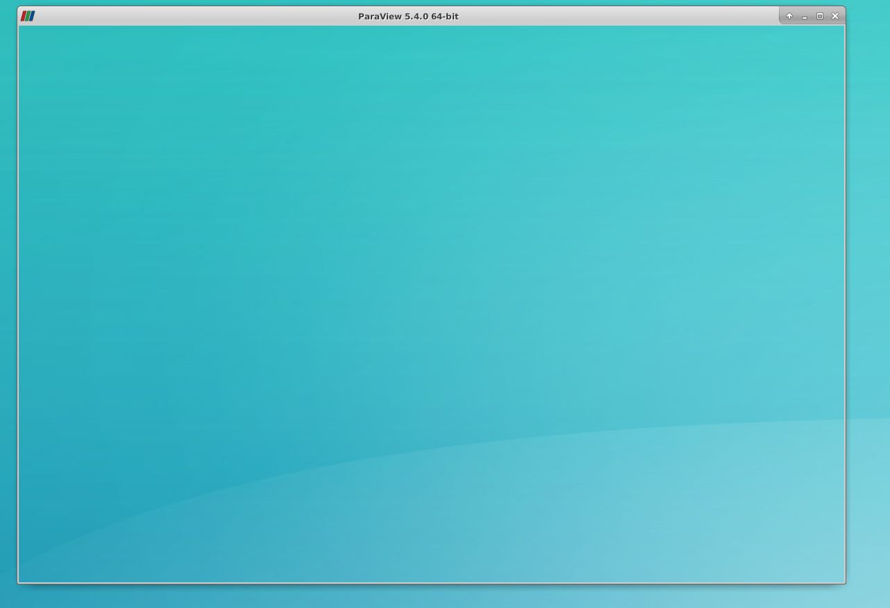The height and width of the screenshot is (608, 890).
Task: Close the ParaView window
Action: (x=835, y=16)
